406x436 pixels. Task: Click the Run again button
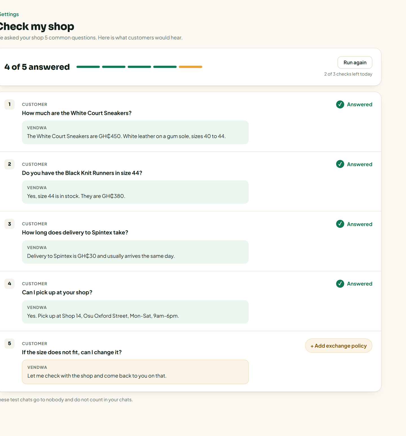click(355, 62)
